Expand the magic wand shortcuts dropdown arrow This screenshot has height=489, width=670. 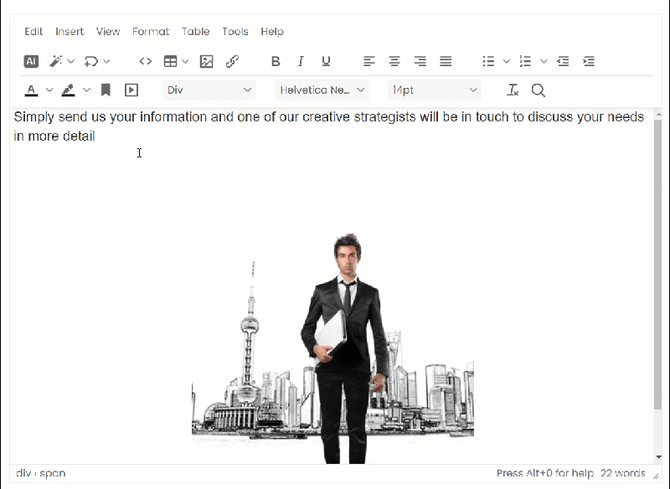click(x=71, y=61)
